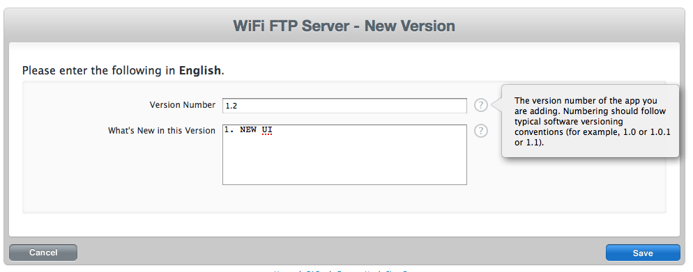The image size is (693, 272).
Task: Save the new version details
Action: click(x=643, y=253)
